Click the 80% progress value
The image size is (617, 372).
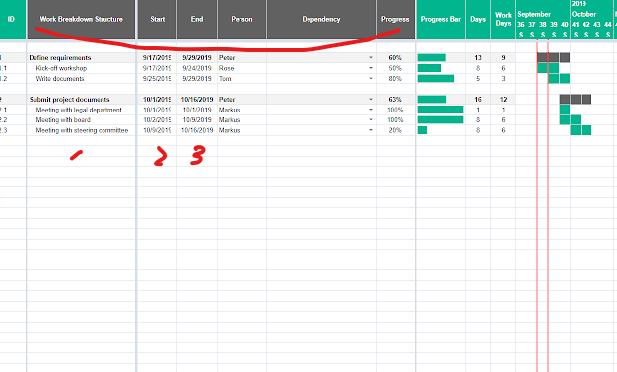click(395, 78)
